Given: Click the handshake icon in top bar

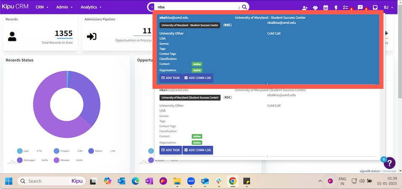Looking at the screenshot, I should coord(315,8).
